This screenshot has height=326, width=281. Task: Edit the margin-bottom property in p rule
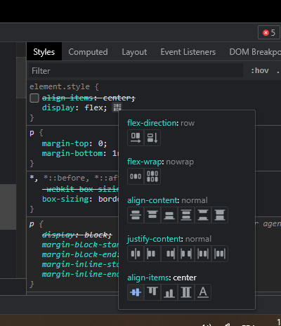click(x=72, y=153)
